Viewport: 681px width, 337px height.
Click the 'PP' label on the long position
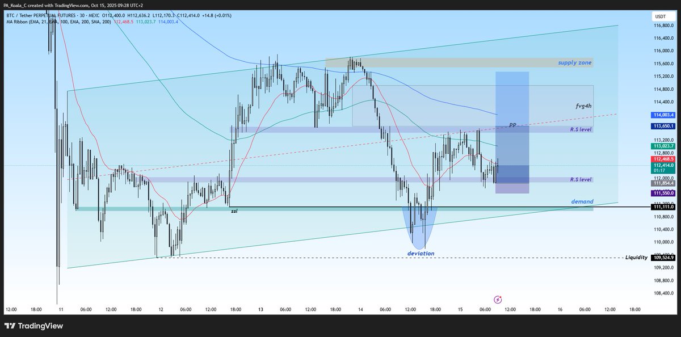coord(512,125)
